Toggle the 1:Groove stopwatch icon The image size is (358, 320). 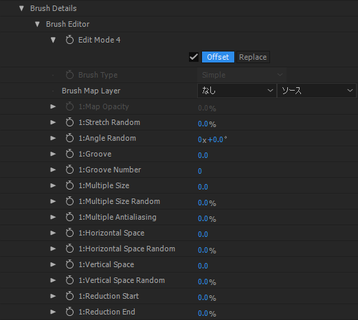tap(69, 154)
